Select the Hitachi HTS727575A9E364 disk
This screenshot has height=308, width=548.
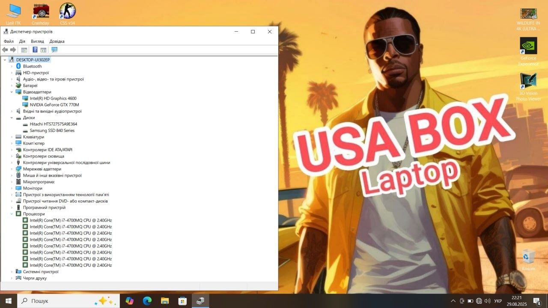tap(54, 124)
